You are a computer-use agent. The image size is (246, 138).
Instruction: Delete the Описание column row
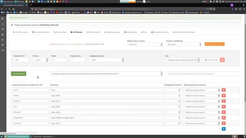pyautogui.click(x=224, y=112)
